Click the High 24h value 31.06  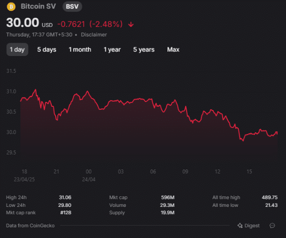click(65, 197)
